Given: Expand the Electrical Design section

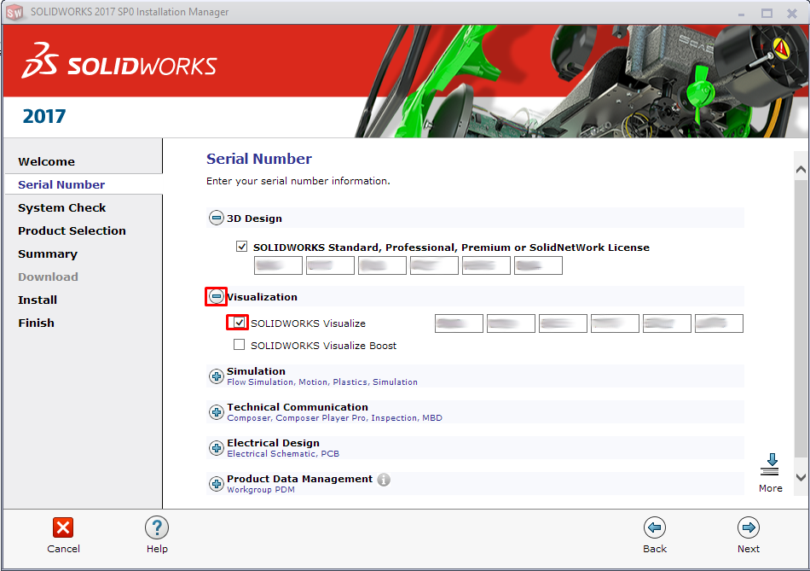Looking at the screenshot, I should point(217,448).
